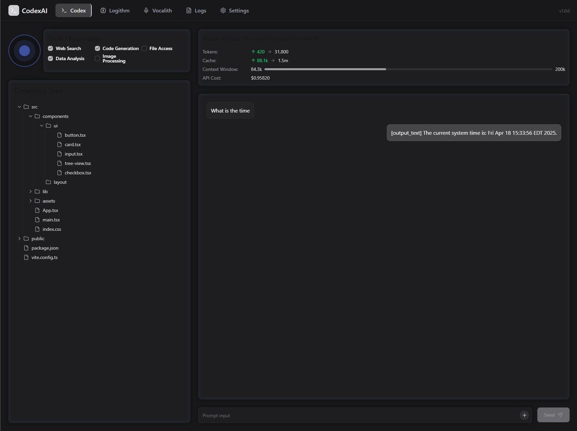Open the Settings tab
This screenshot has height=431, width=577.
point(234,11)
